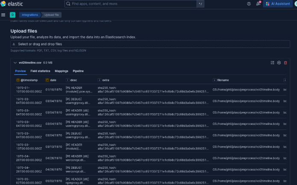297x185 pixels.
Task: Click the D space avatar icon
Action: click(x=12, y=15)
